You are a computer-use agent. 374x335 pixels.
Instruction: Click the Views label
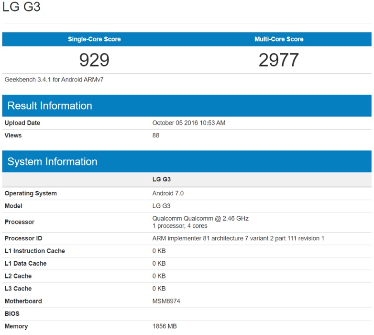(13, 135)
